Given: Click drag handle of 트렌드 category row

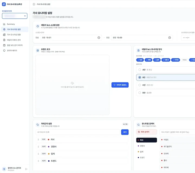Looking at the screenshot, I should click(38, 161).
